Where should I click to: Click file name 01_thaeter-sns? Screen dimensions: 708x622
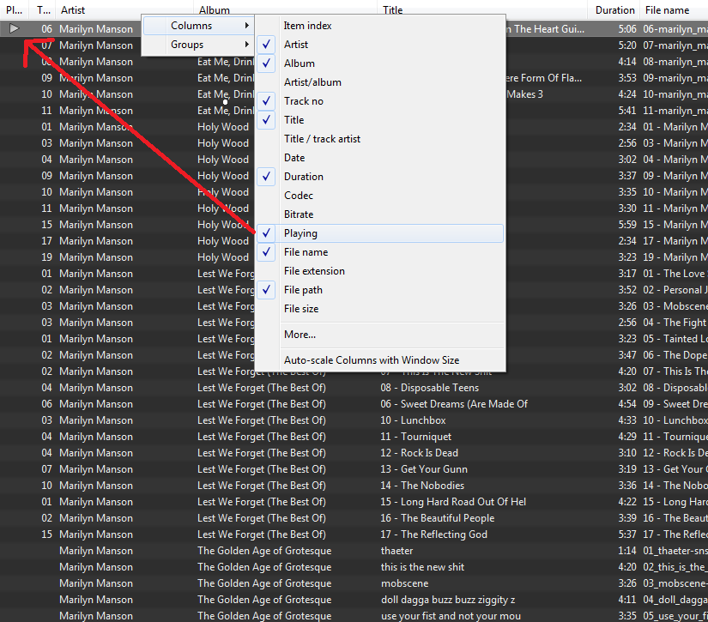coord(675,551)
